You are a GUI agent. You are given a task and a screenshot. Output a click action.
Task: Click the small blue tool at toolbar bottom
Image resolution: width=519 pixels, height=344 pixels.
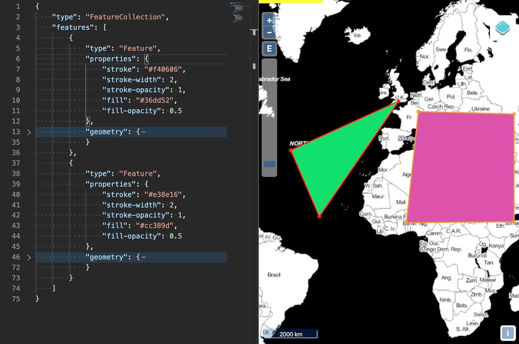(x=269, y=164)
